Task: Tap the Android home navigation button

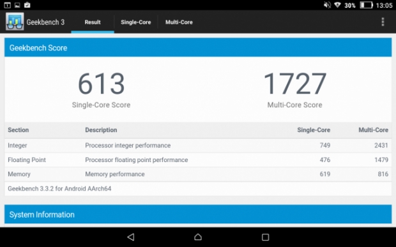Action: [x=198, y=237]
